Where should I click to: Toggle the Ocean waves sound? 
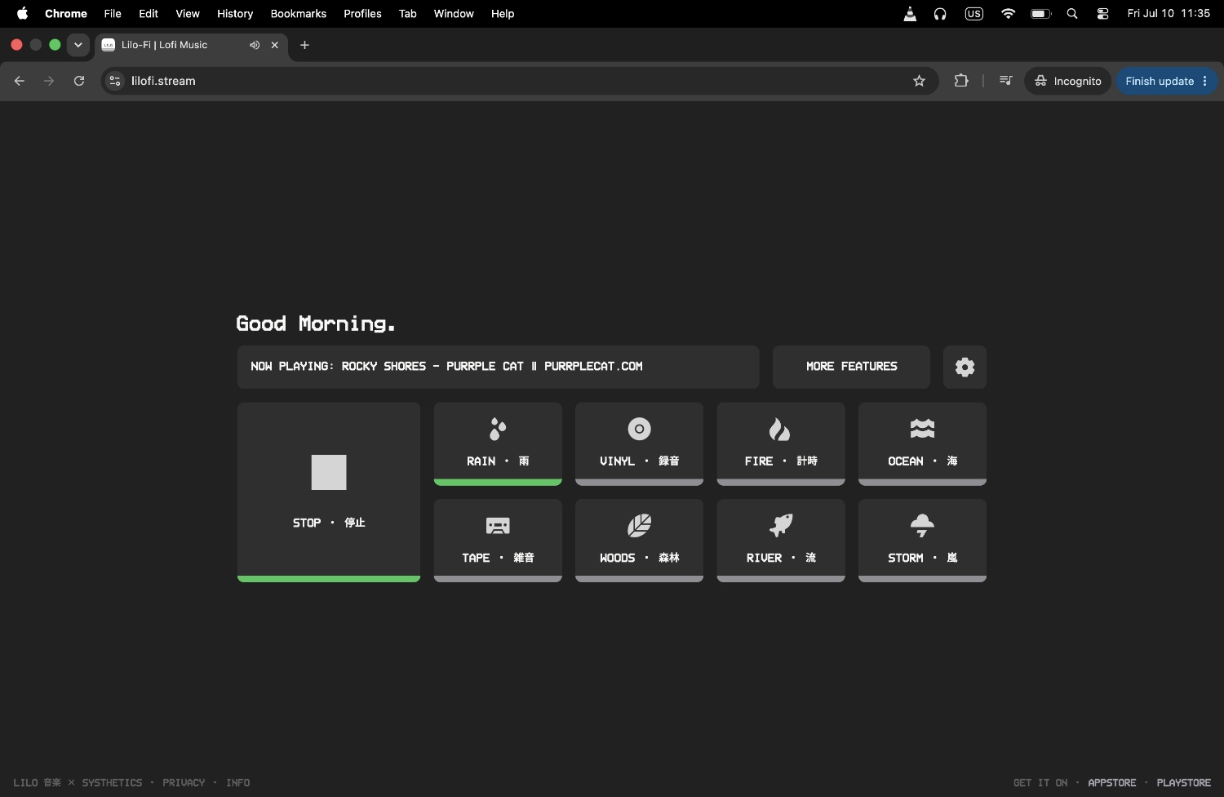coord(922,443)
